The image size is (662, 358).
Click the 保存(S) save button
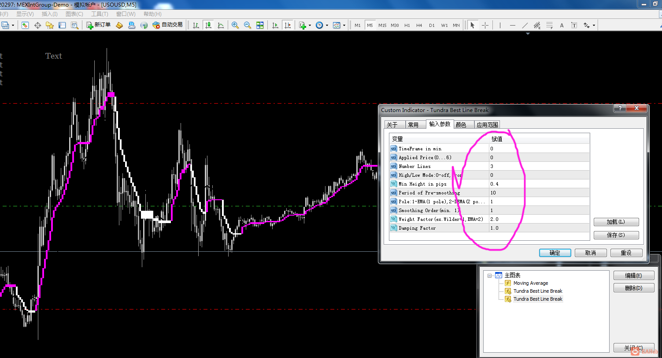tap(616, 235)
